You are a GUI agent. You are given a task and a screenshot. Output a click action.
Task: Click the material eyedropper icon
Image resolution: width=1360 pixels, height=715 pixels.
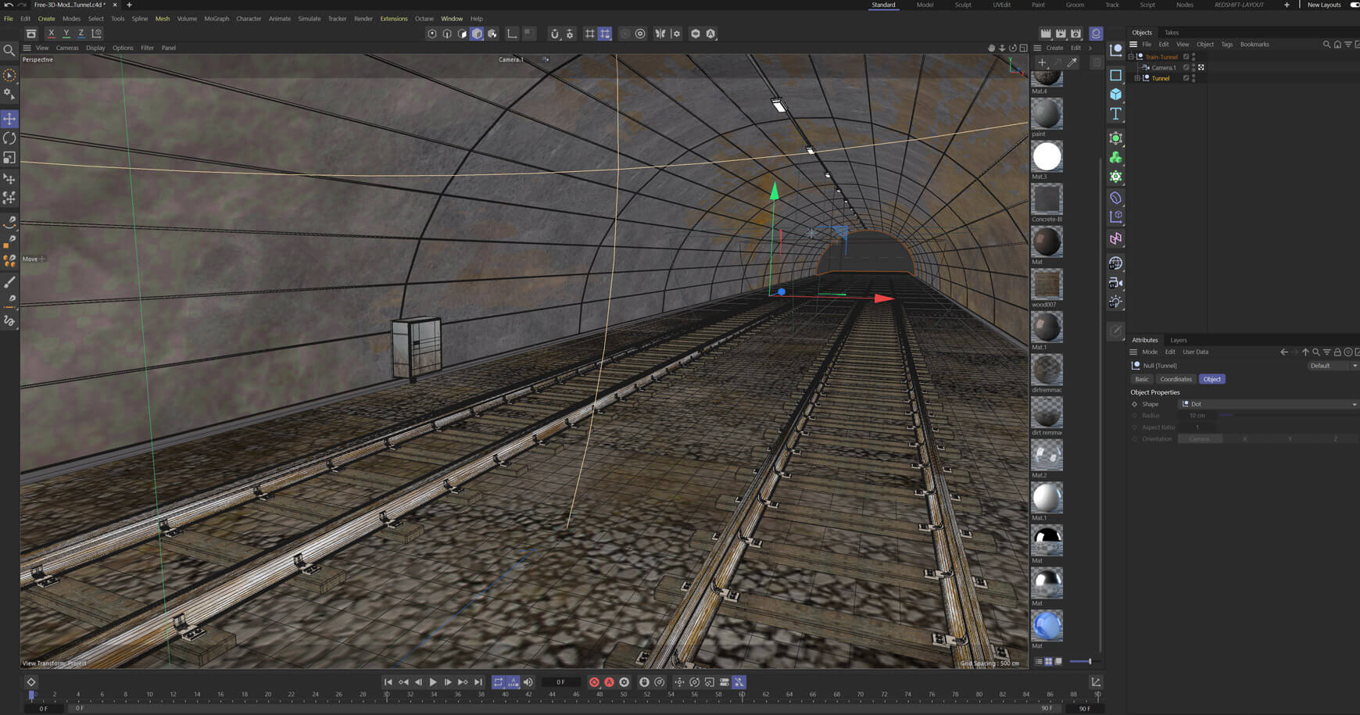point(1072,63)
